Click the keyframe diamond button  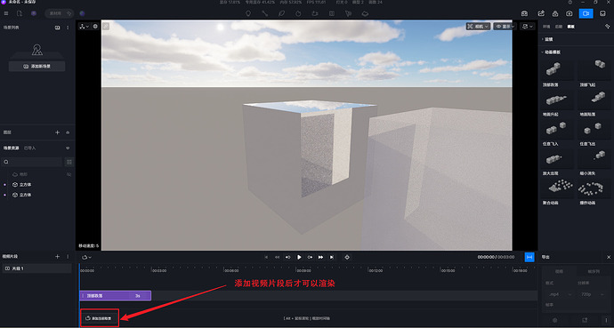pyautogui.click(x=346, y=257)
